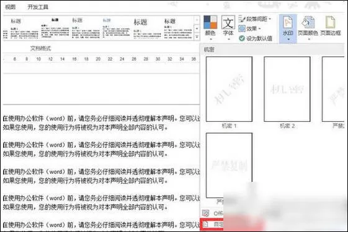Click the first paragraph of document text
Image resolution: width=348 pixels, height=232 pixels.
(102, 123)
